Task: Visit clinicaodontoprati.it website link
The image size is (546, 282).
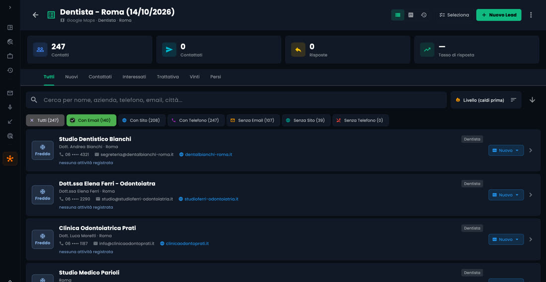Action: click(x=187, y=243)
